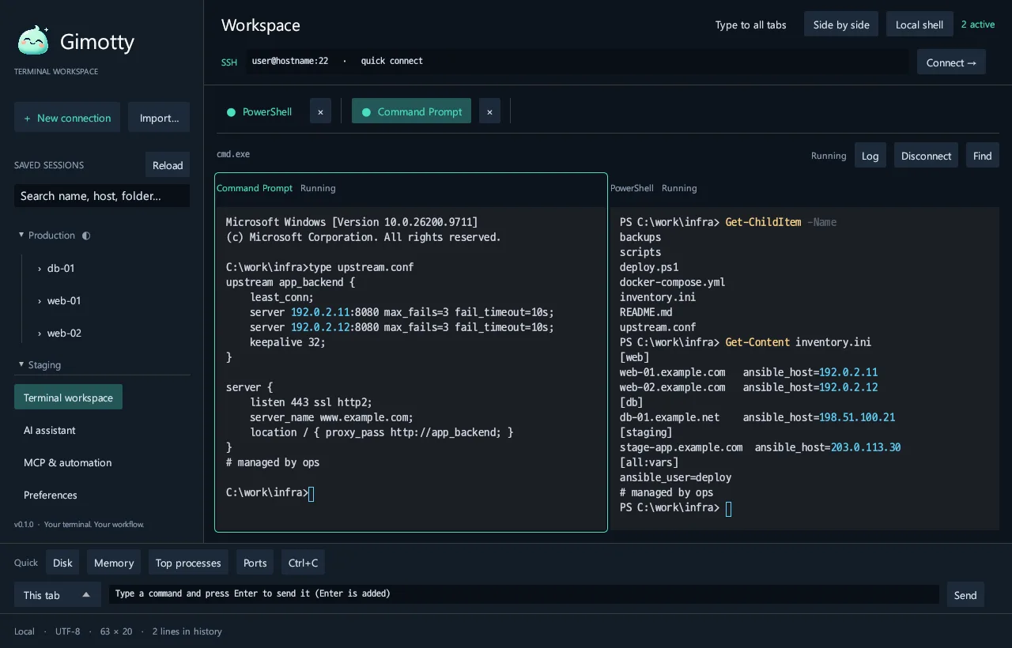The width and height of the screenshot is (1012, 648).
Task: Toggle Type to all tabs
Action: coord(751,24)
